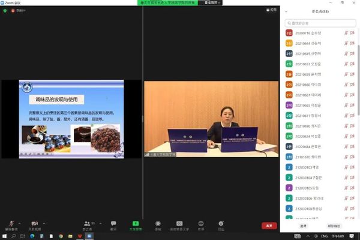Start video with the camera icon
The width and height of the screenshot is (360, 240).
click(x=34, y=223)
